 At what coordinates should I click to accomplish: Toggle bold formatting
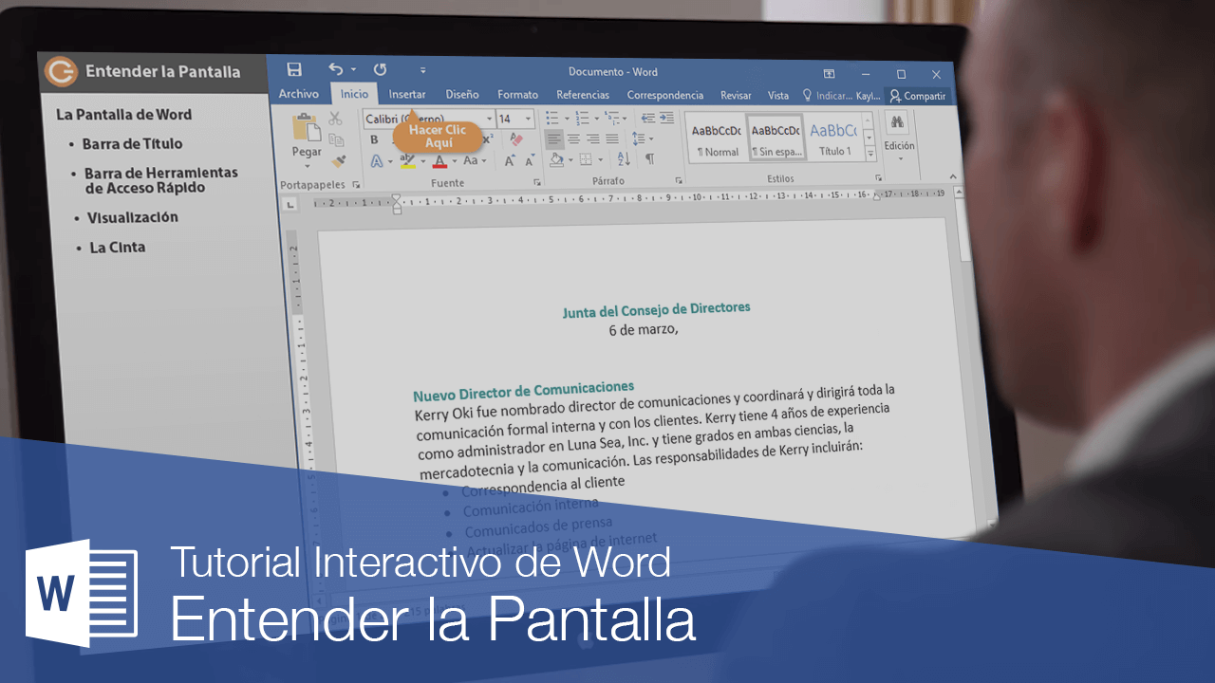point(374,139)
